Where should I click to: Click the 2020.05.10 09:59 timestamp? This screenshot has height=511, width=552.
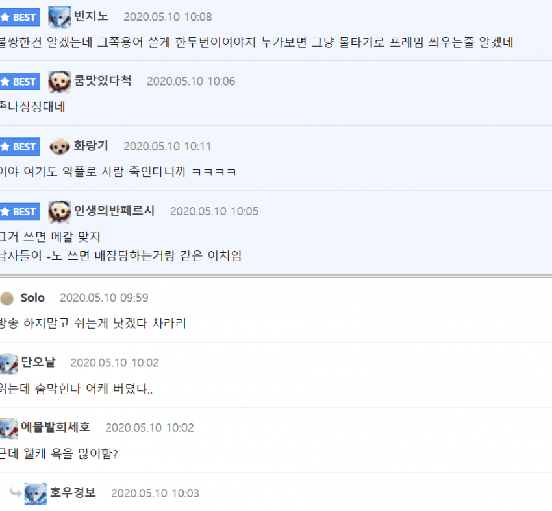tap(104, 298)
